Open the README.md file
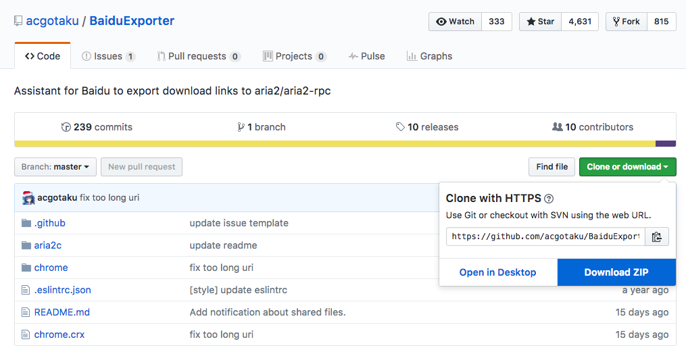686x350 pixels. pyautogui.click(x=62, y=312)
